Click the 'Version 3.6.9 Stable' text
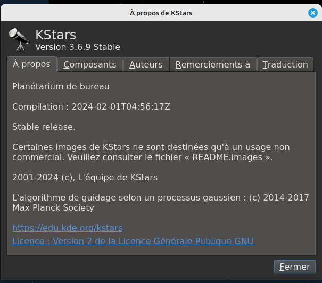Viewport: 322px width, 283px height. click(x=78, y=47)
